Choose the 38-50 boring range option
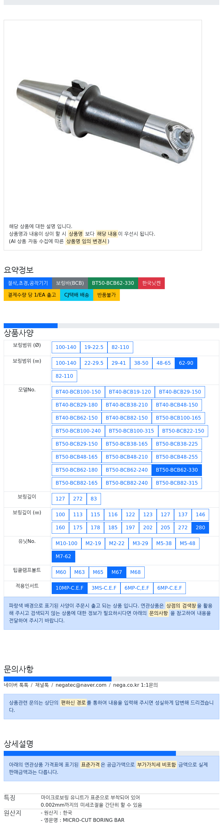The height and width of the screenshot is (824, 223). coord(141,363)
